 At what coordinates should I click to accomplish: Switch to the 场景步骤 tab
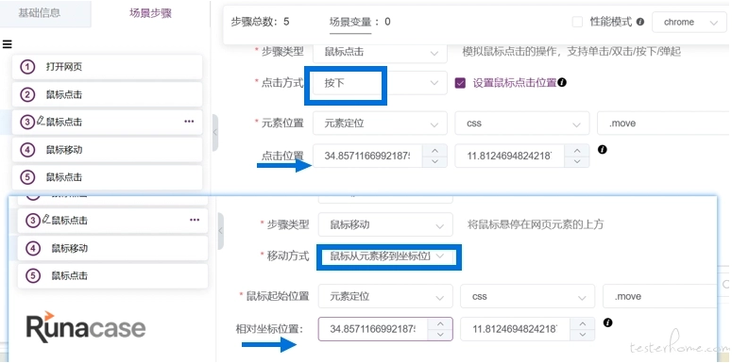(150, 13)
